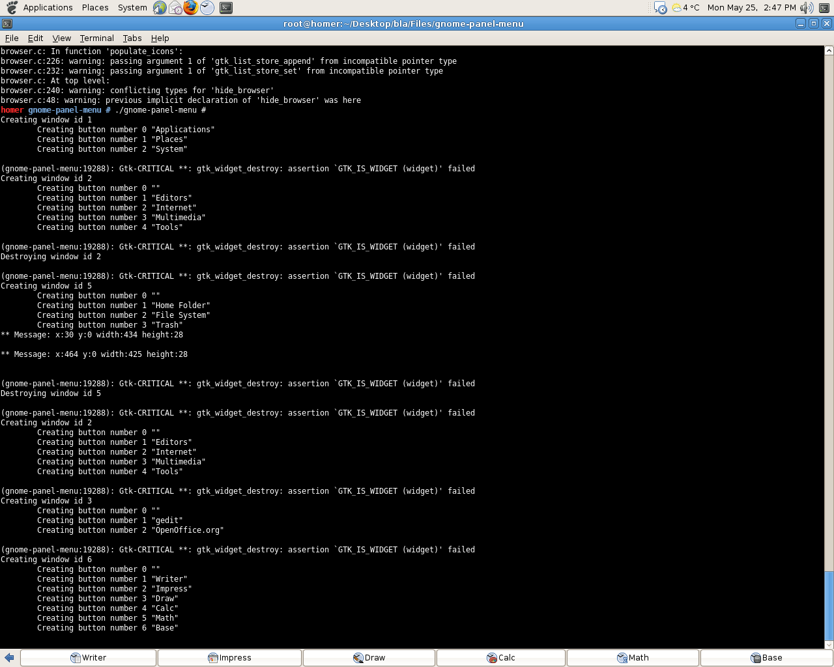Click the Calc button in bottom bar
The height and width of the screenshot is (667, 834).
click(x=501, y=658)
